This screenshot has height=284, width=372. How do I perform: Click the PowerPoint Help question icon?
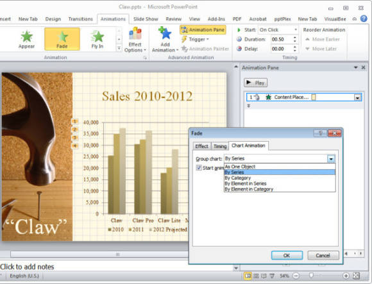click(364, 19)
